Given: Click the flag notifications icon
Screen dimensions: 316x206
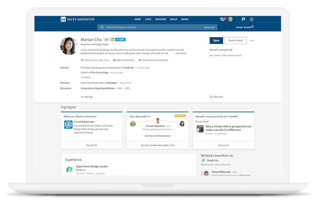Looking at the screenshot, I should point(243,19).
